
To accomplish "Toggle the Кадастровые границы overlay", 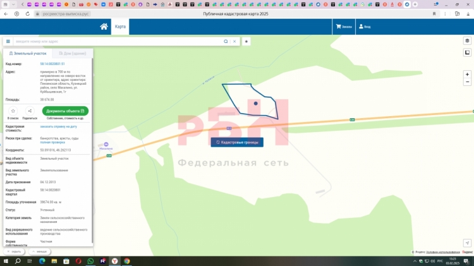I will tap(236, 142).
